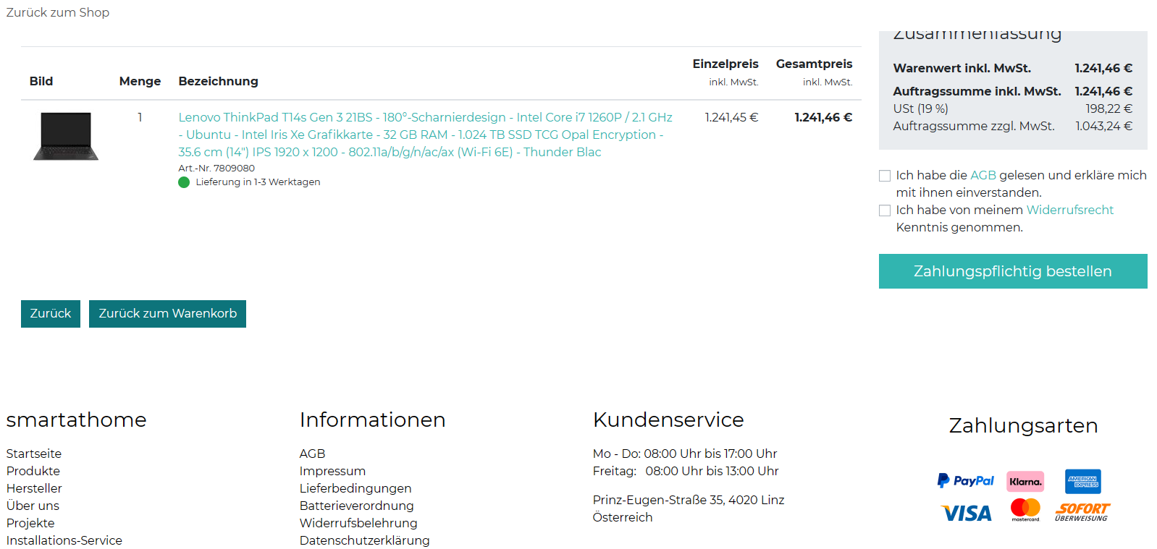Click the Lieferung in 1-3 Werktagen text

[258, 182]
